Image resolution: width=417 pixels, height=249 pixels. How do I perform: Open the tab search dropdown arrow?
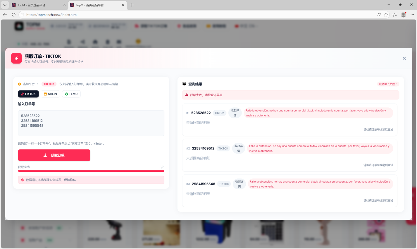[5, 5]
